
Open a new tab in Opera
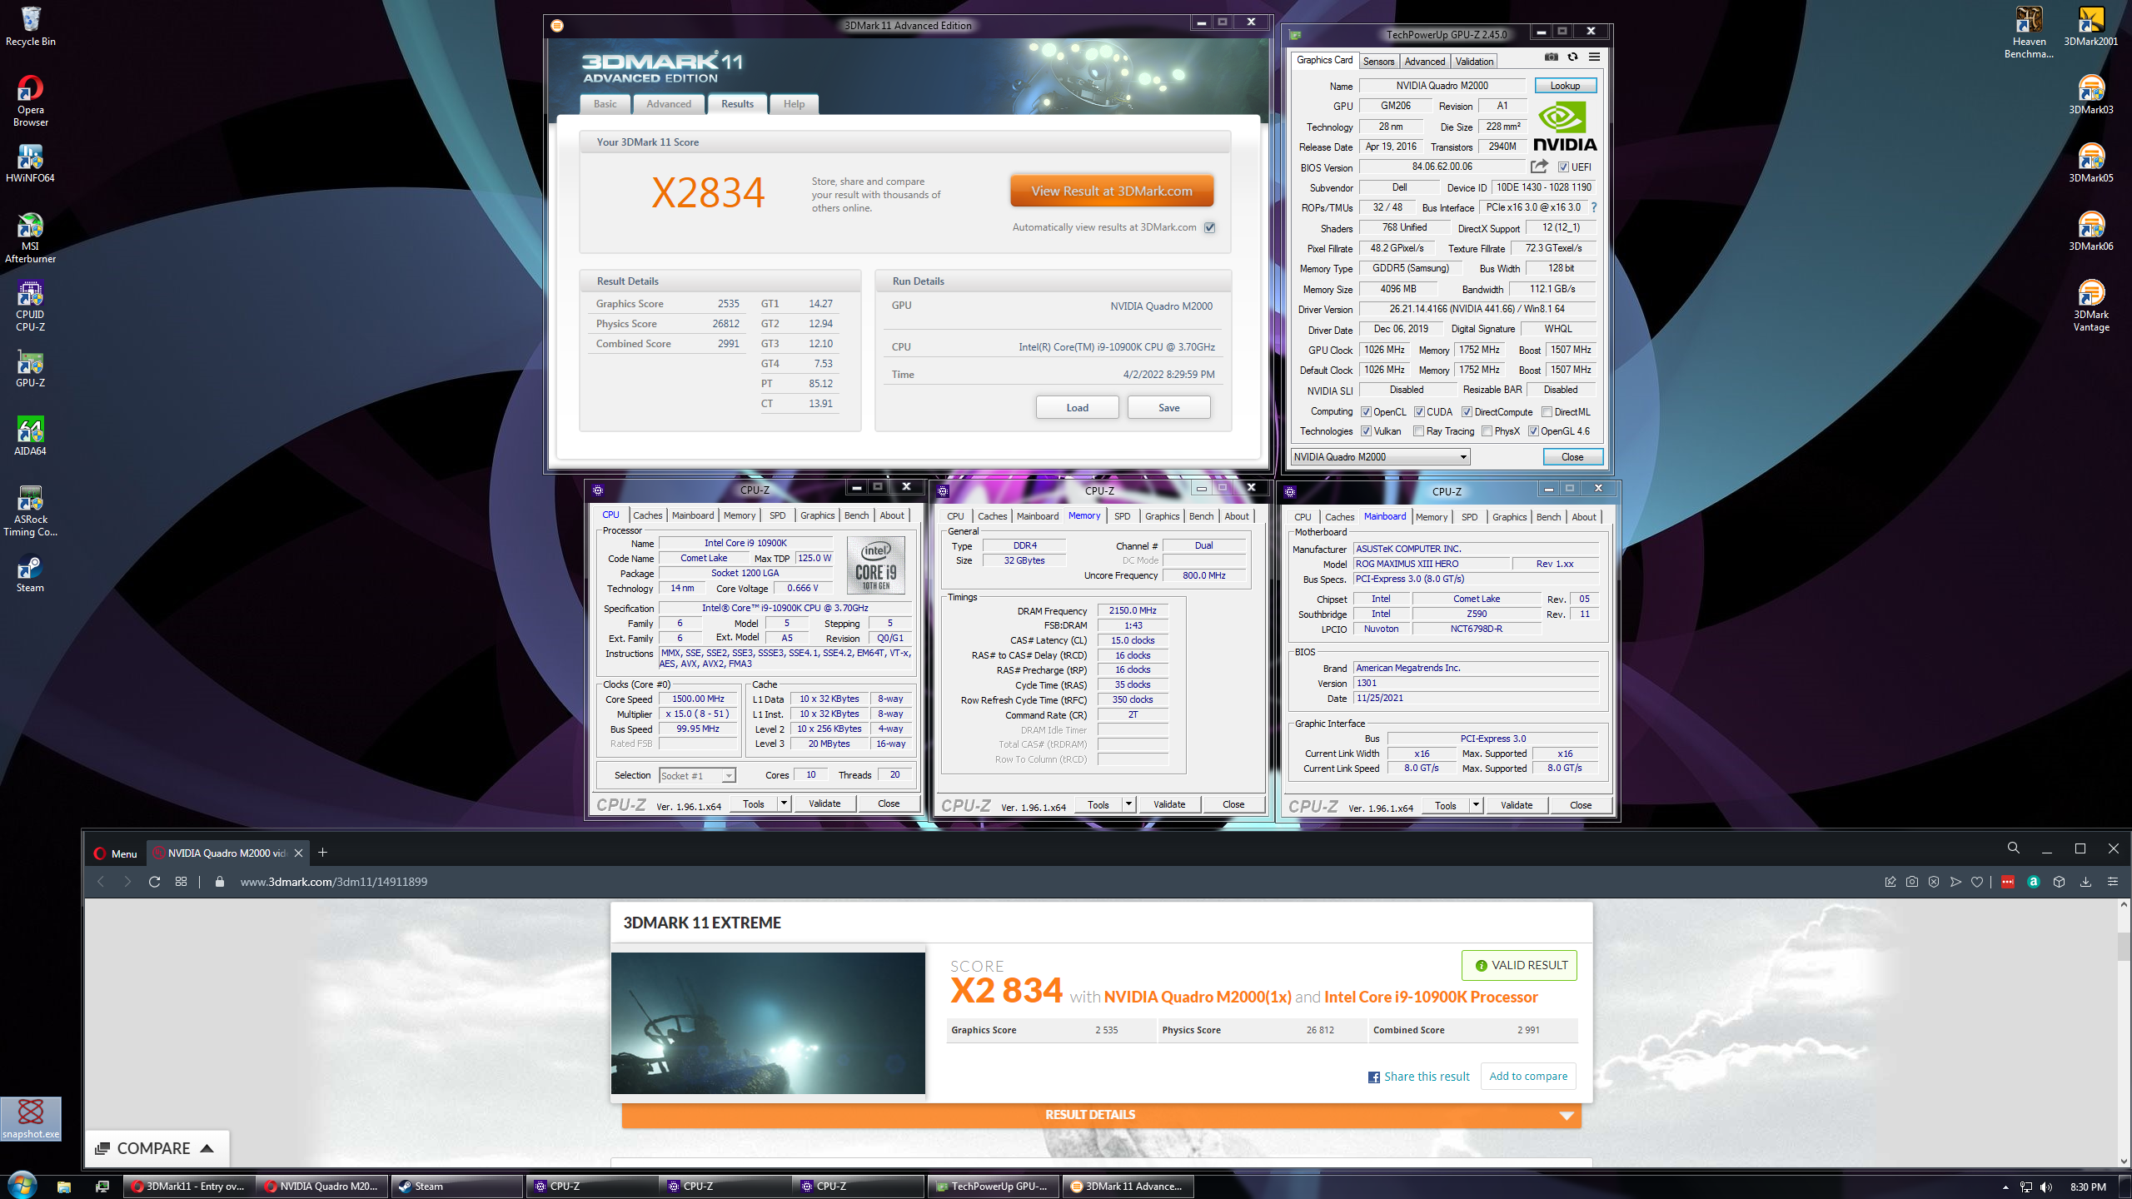pyautogui.click(x=323, y=853)
